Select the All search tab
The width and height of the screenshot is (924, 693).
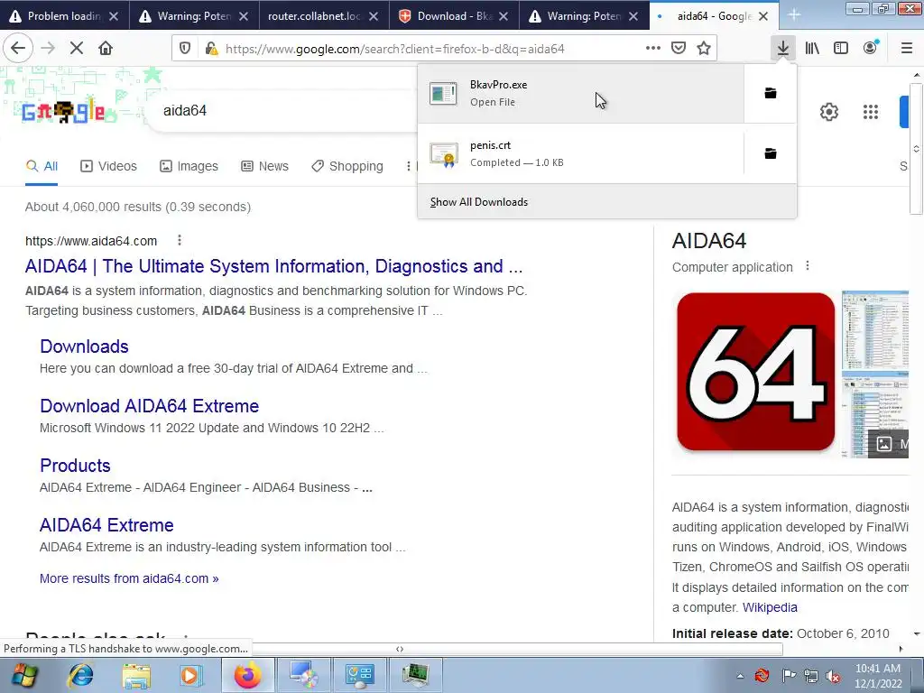tap(42, 167)
